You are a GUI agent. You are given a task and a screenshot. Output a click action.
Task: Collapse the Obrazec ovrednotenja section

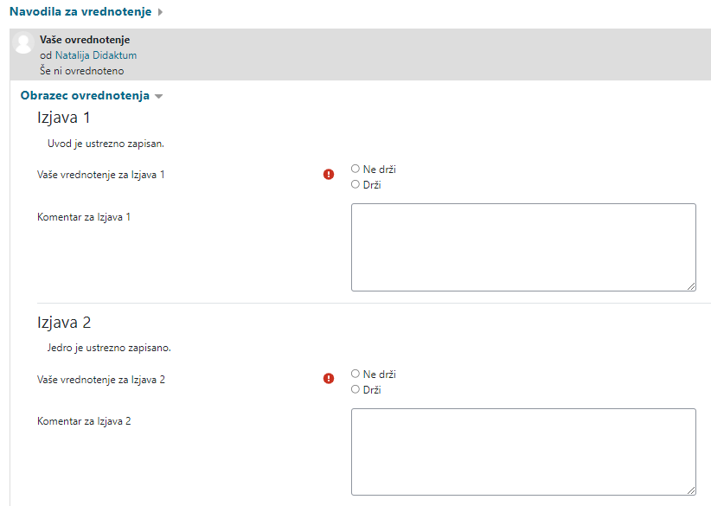85,96
